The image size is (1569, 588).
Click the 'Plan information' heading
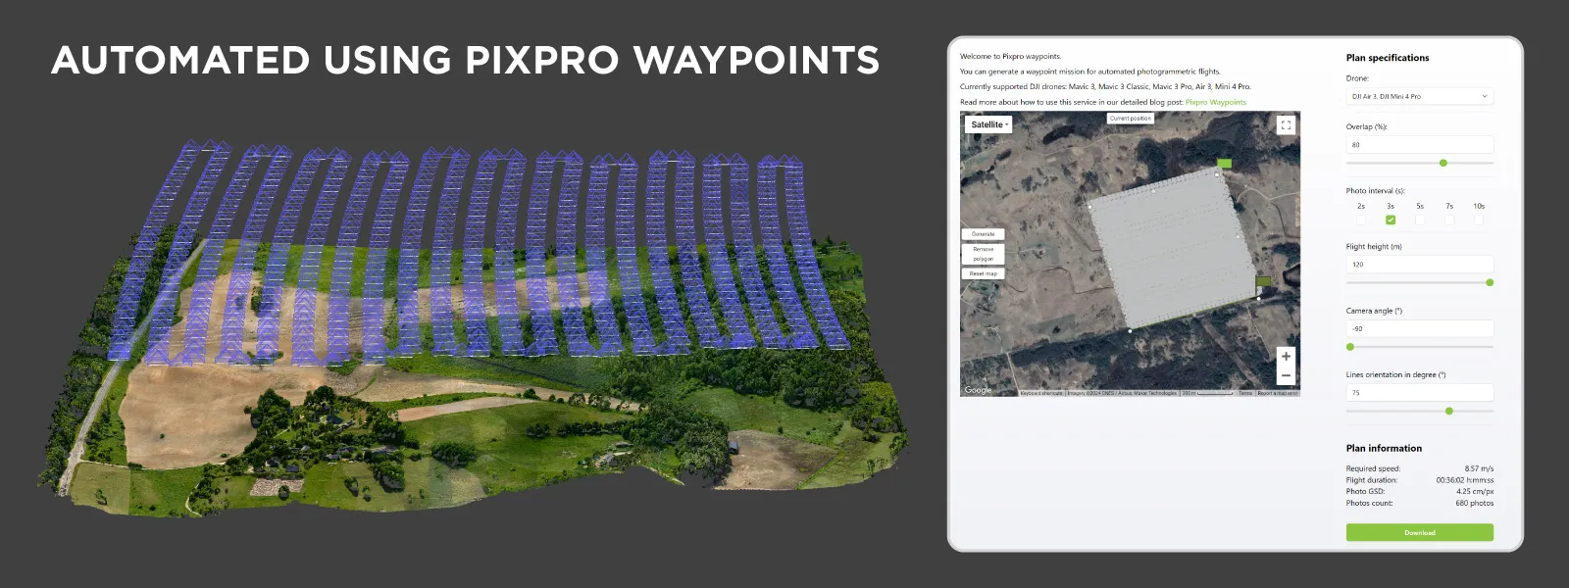(x=1384, y=448)
